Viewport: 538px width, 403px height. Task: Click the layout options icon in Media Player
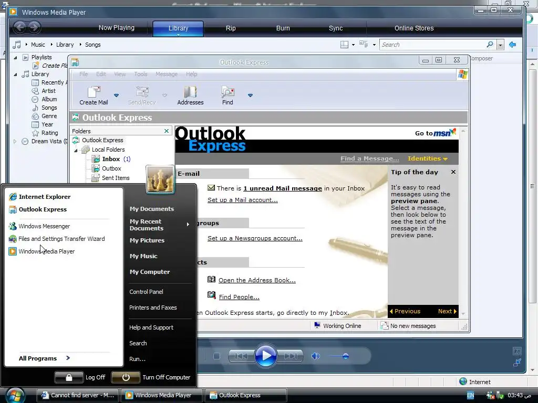pos(344,45)
